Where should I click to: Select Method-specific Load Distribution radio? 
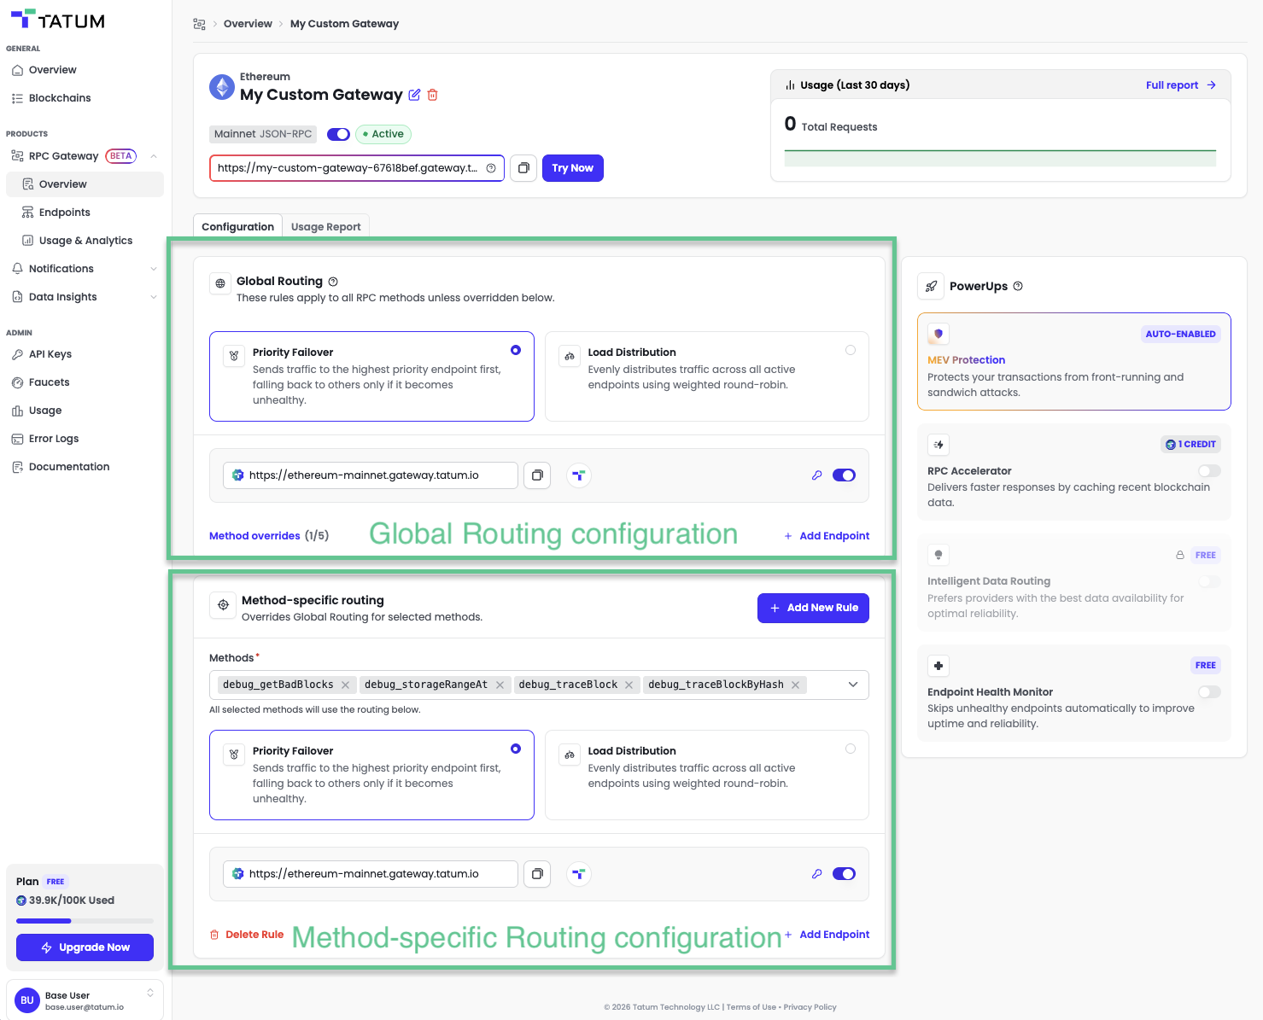851,749
